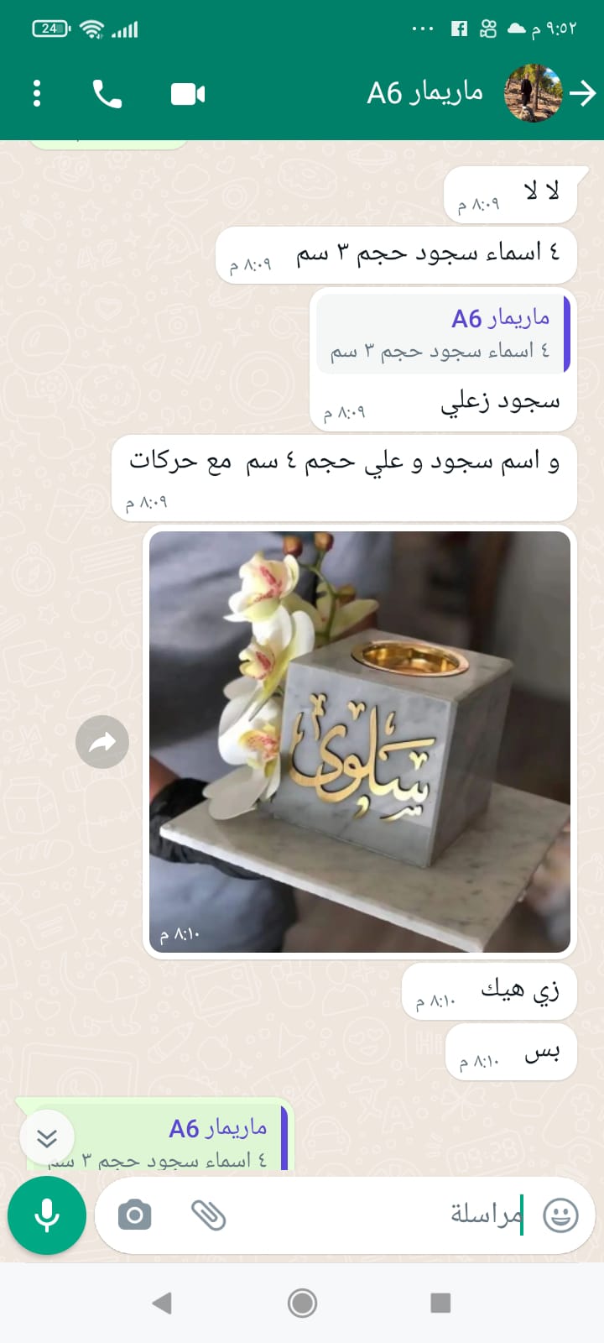Image resolution: width=604 pixels, height=1343 pixels.
Task: Open the three-dot more options menu
Action: click(x=37, y=94)
